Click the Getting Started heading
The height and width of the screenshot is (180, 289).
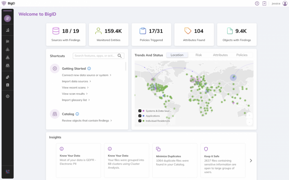pyautogui.click(x=74, y=68)
